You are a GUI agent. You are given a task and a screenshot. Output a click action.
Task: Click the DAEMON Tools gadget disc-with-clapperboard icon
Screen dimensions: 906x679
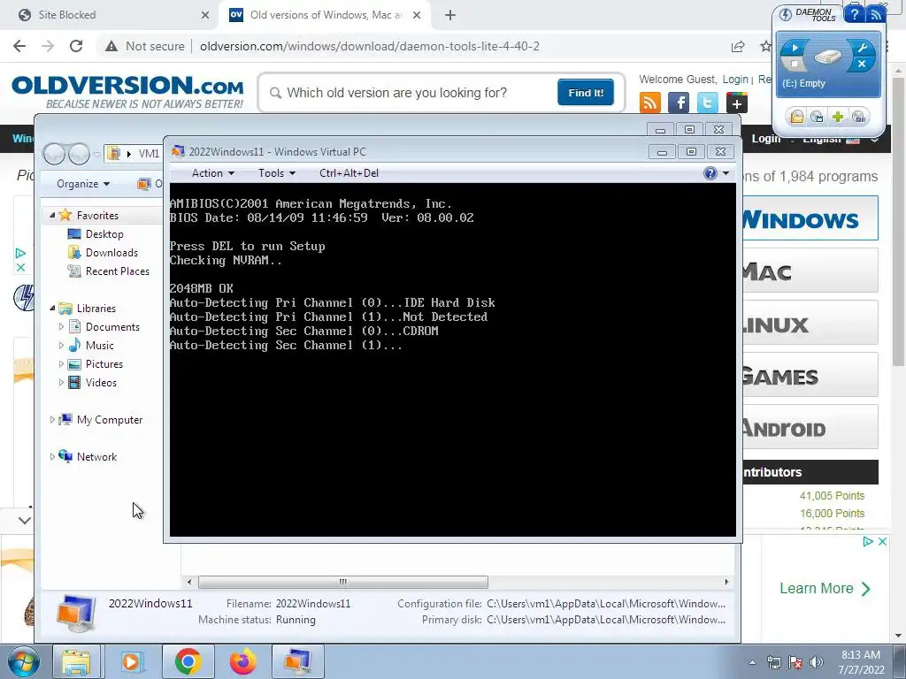(817, 118)
